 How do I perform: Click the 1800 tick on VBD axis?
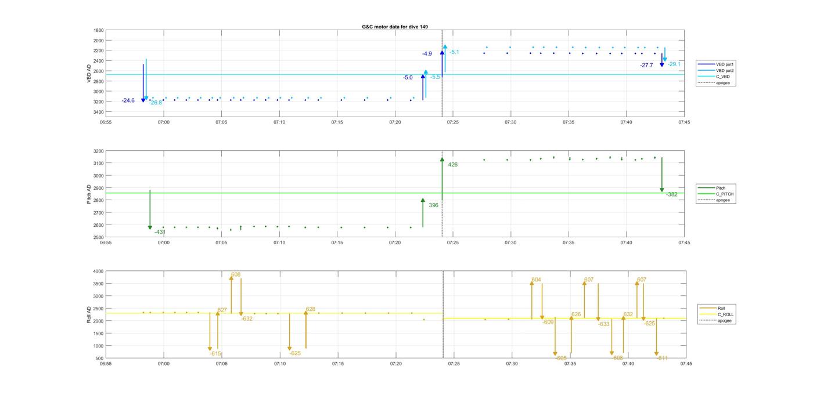pyautogui.click(x=99, y=30)
